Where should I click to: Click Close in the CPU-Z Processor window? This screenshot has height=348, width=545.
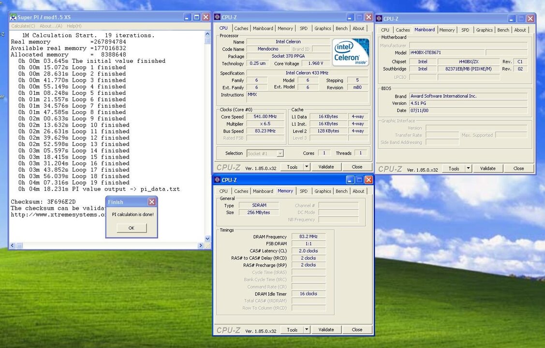(357, 167)
